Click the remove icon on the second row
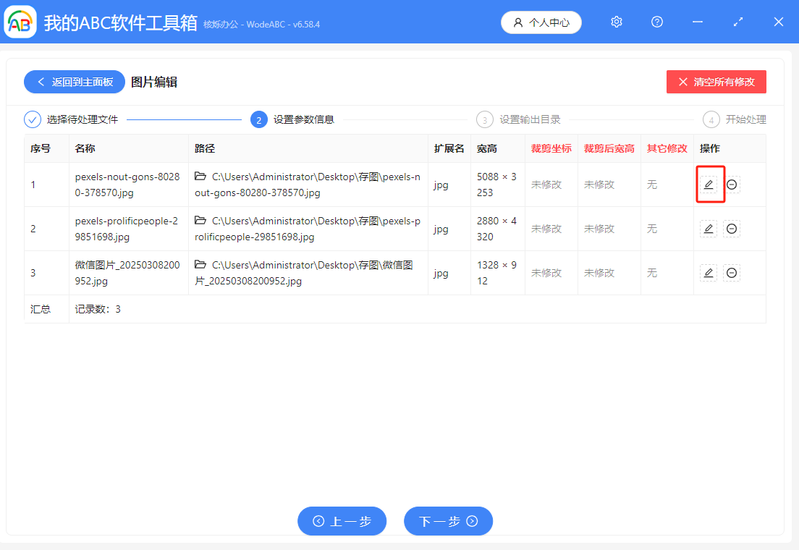The width and height of the screenshot is (799, 550). [x=732, y=229]
